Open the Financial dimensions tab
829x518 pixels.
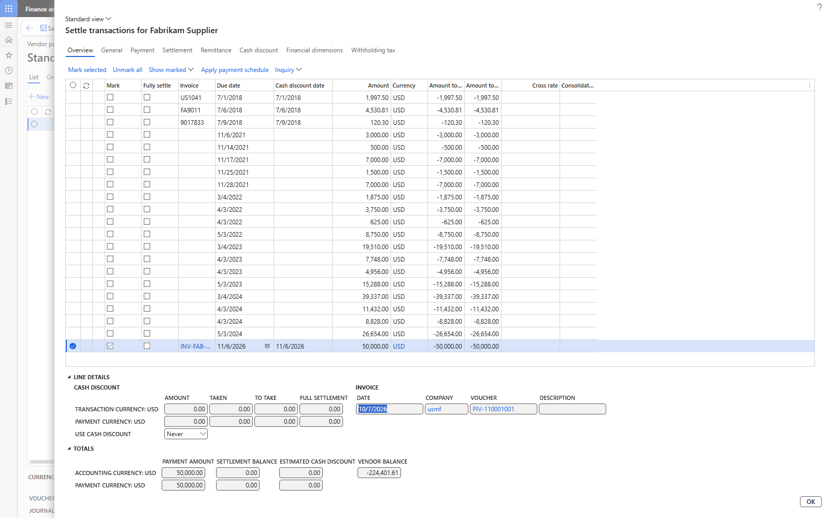(315, 50)
